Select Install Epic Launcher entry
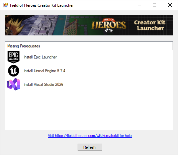Screen dimensions: 178x155 point(40,57)
